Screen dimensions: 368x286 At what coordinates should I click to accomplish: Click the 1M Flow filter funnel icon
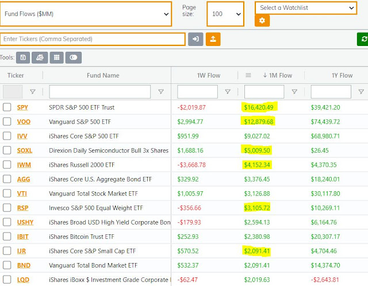(x=294, y=92)
